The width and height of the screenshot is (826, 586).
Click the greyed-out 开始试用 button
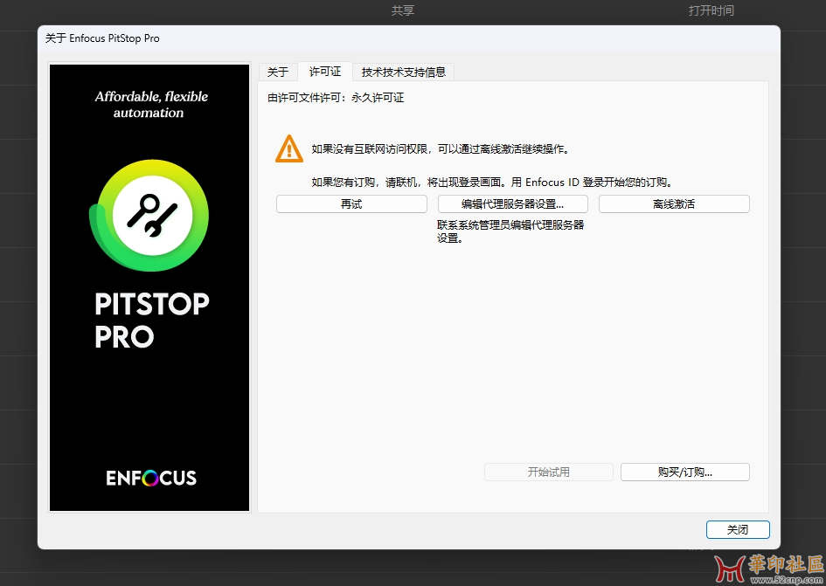(x=548, y=472)
